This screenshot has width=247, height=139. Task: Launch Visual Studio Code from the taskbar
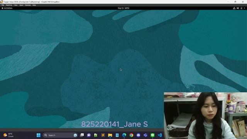[159, 135]
